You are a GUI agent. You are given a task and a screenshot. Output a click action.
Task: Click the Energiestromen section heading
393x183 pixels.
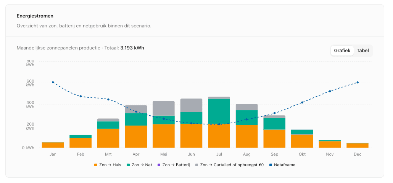(x=35, y=16)
